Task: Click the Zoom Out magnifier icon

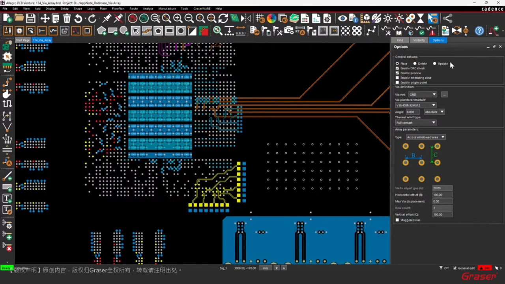Action: pos(189,18)
